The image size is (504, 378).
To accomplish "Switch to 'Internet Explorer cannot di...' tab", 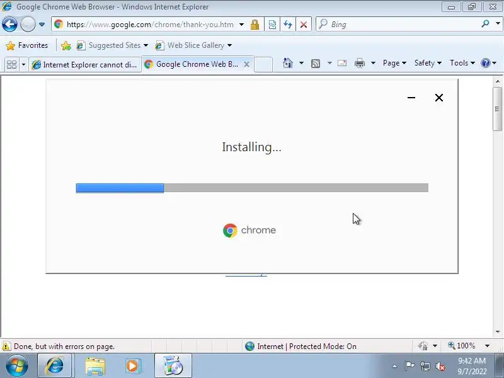I will coord(85,65).
